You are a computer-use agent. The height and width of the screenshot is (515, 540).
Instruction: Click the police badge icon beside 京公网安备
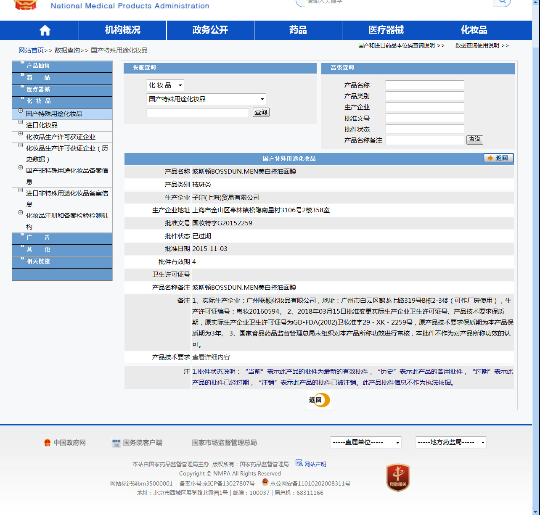click(x=265, y=482)
